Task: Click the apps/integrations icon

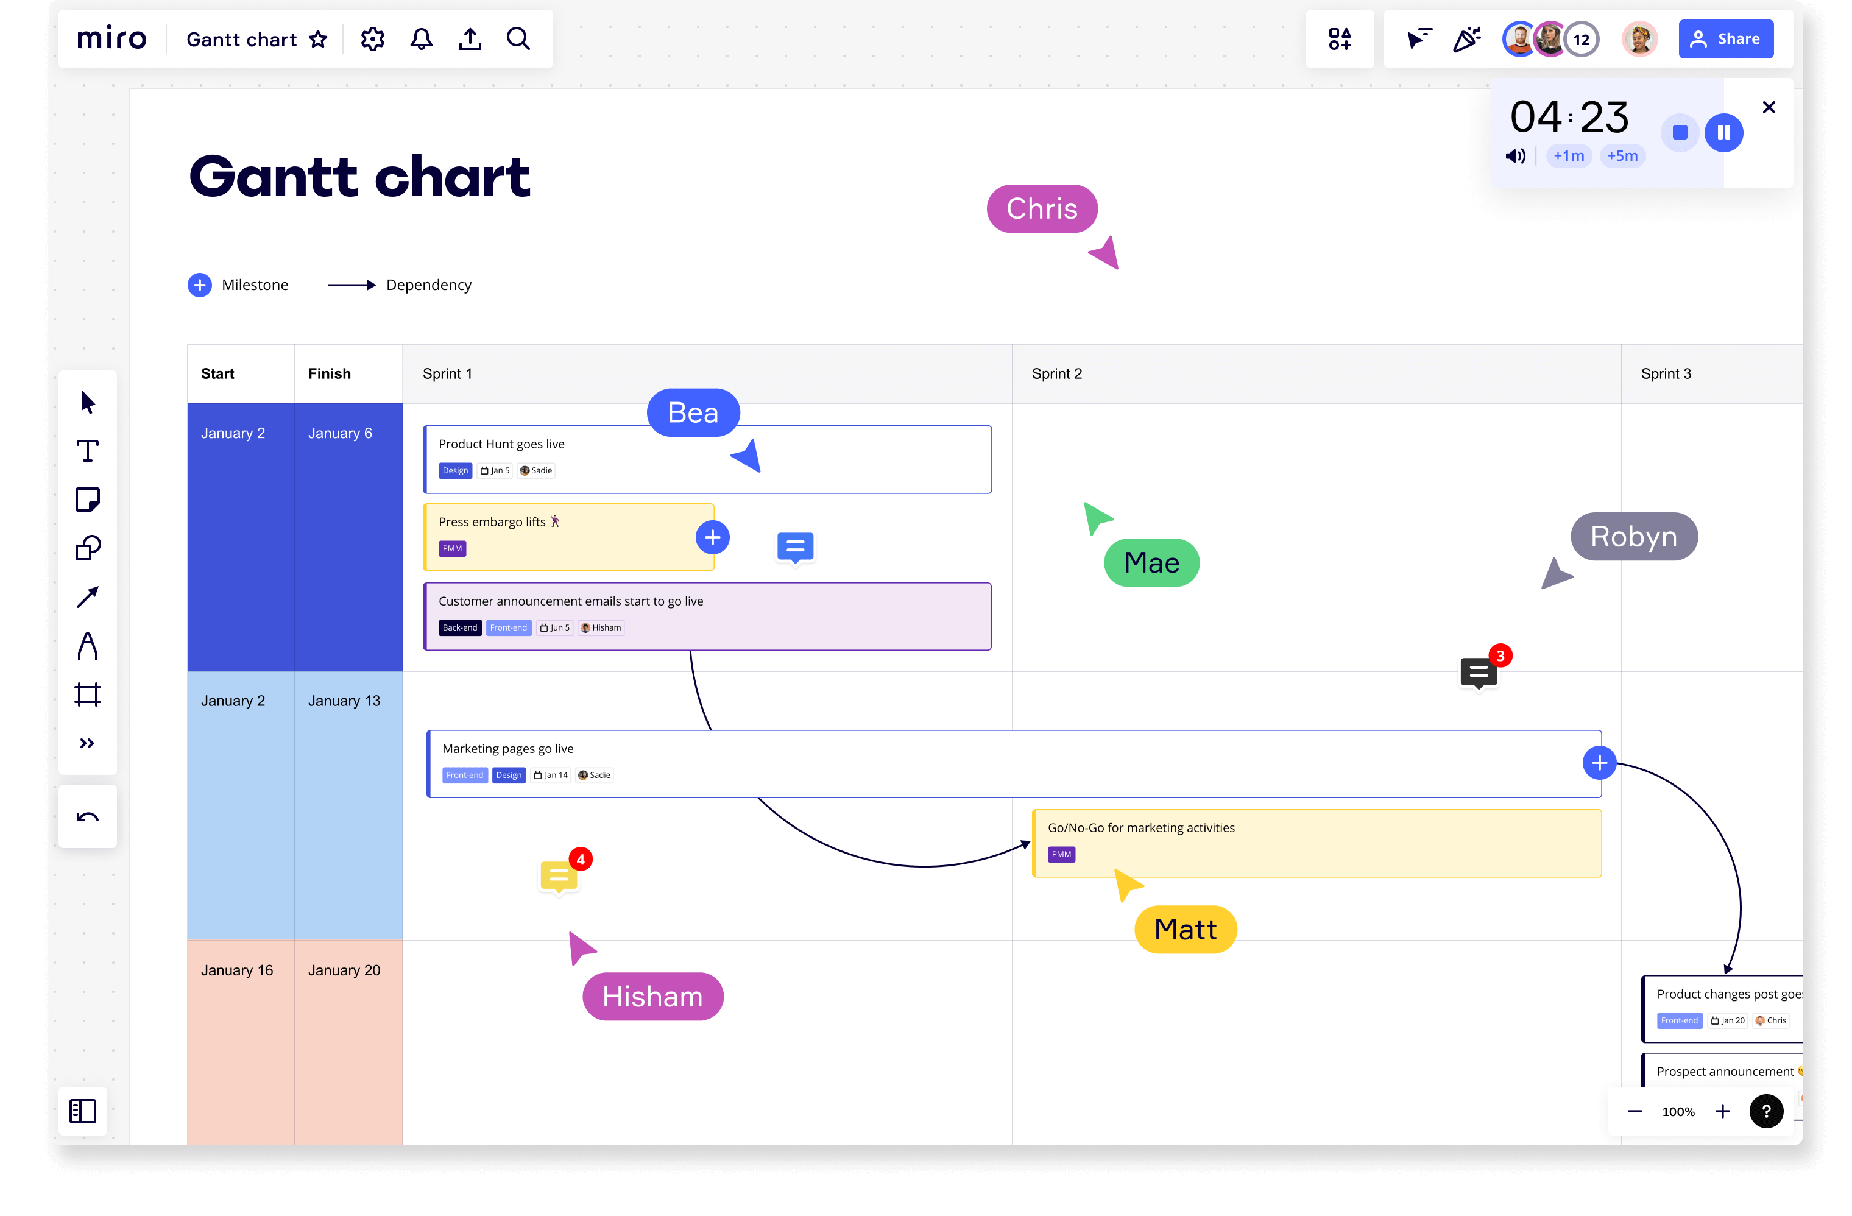Action: click(x=1340, y=38)
